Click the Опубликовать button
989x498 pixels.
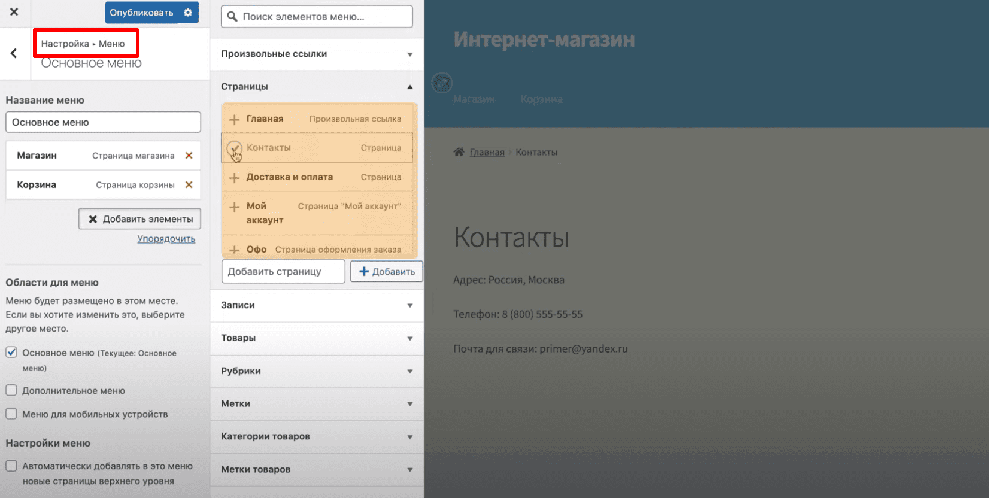(x=142, y=13)
